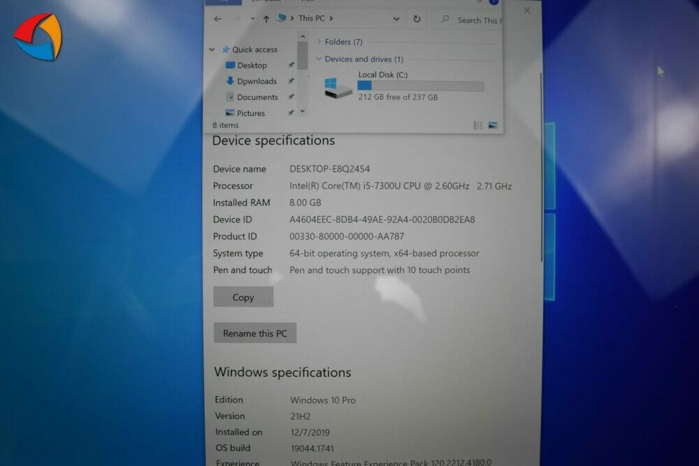
Task: Click navigation pane scroll down arrow
Action: (x=303, y=111)
